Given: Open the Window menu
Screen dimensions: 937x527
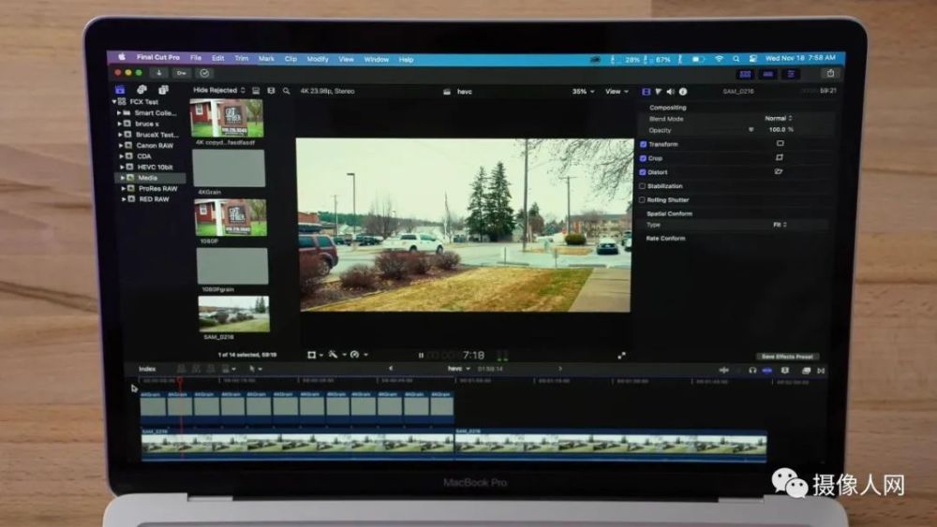Looking at the screenshot, I should click(377, 60).
